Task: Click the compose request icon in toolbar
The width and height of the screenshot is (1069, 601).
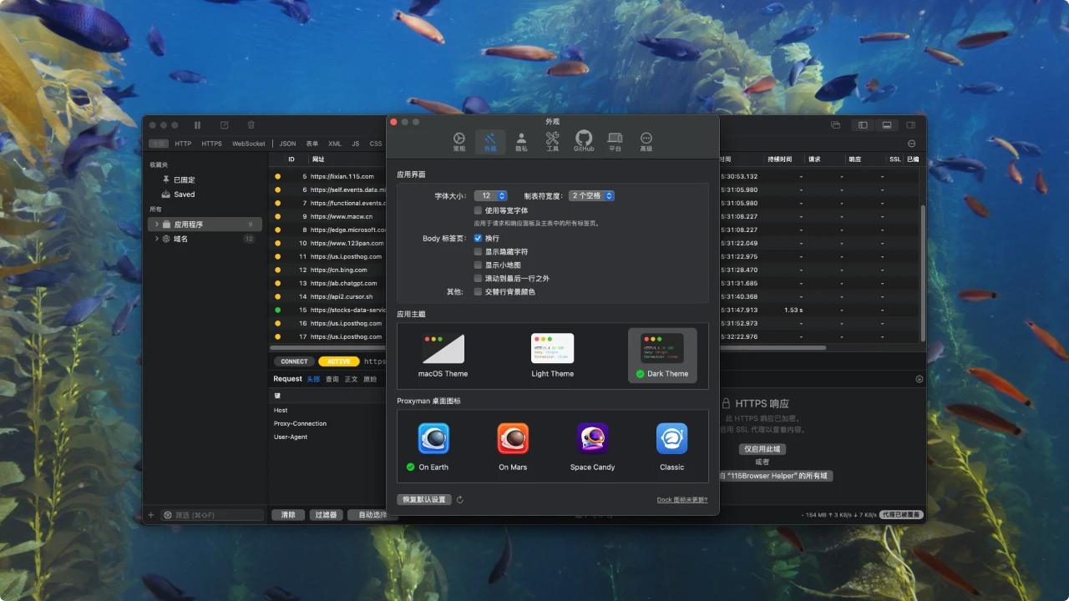Action: point(224,125)
